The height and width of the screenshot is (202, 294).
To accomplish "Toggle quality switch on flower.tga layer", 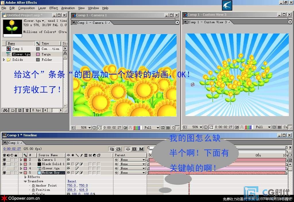I will (x=77, y=168).
